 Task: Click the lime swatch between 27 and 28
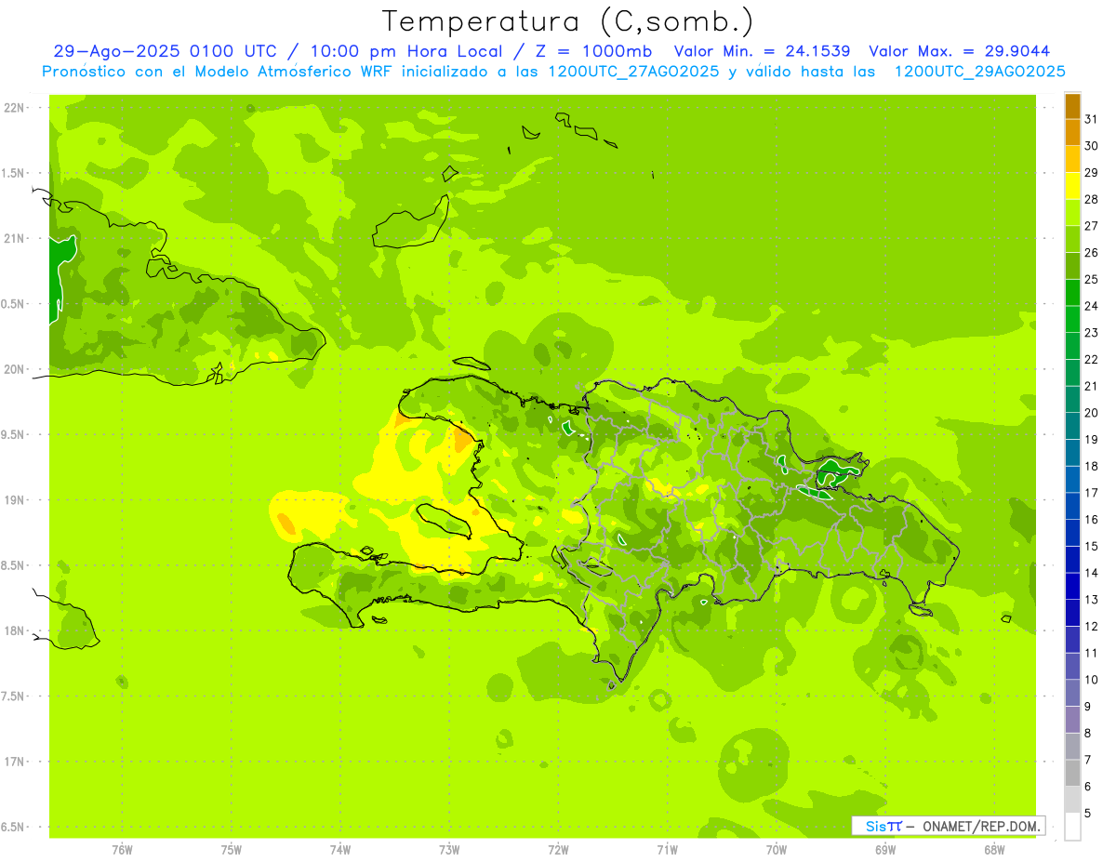click(x=1072, y=213)
